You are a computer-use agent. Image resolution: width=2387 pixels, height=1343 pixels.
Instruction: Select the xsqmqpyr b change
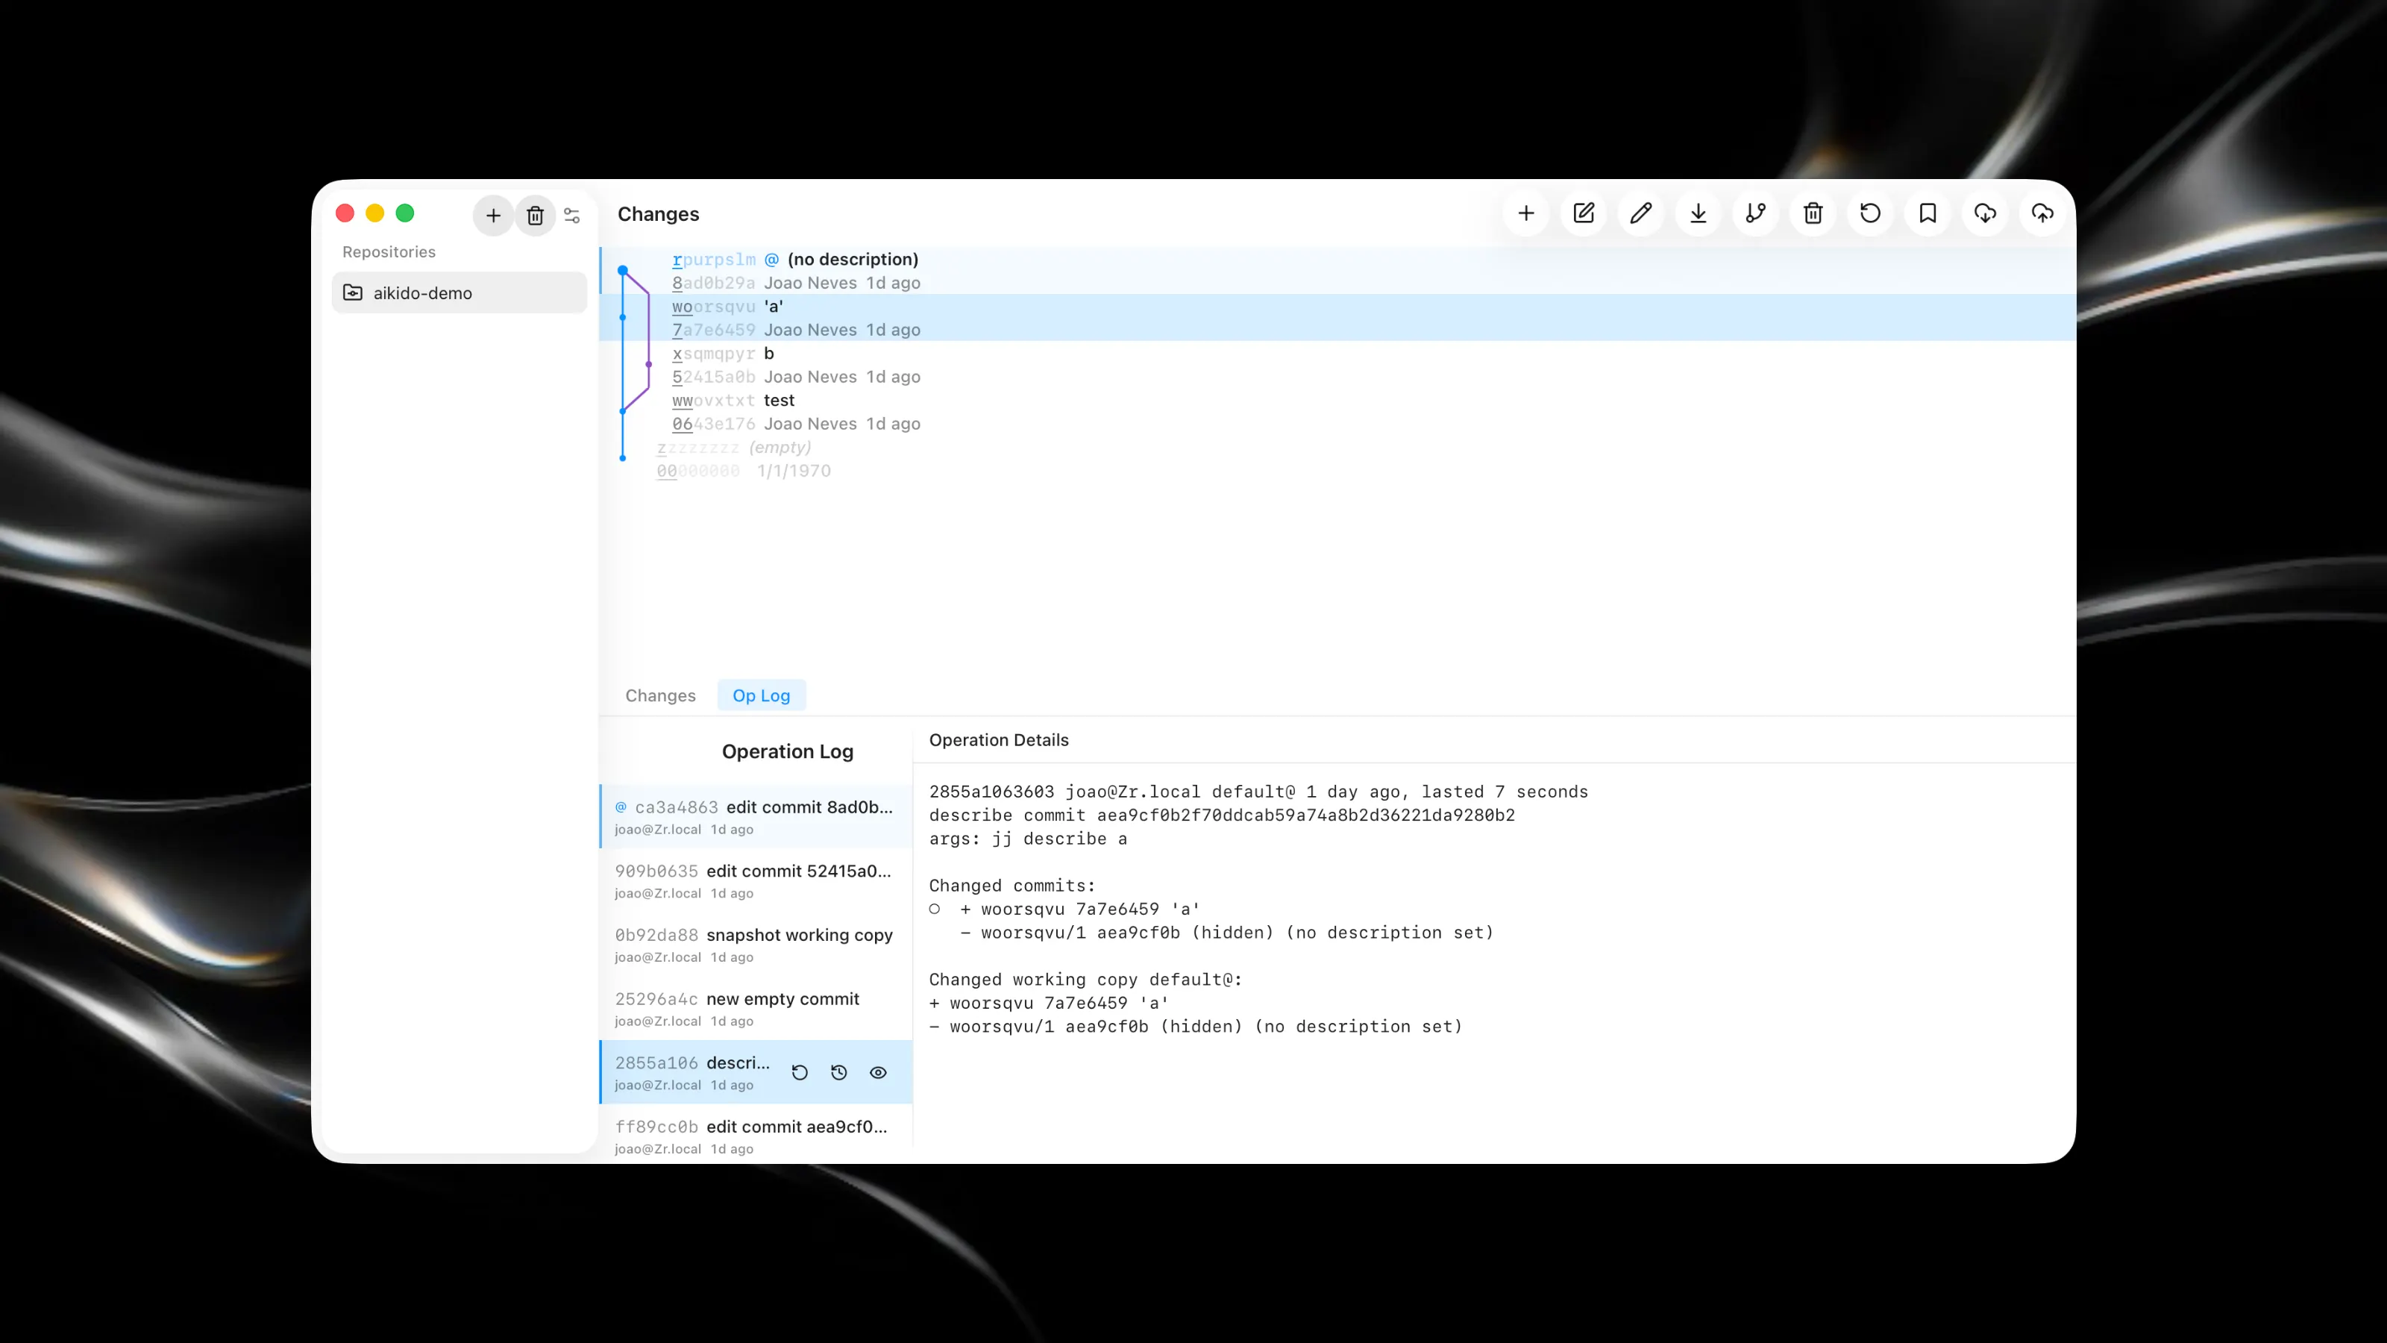point(1338,365)
